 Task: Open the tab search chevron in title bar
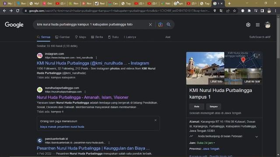[x=247, y=3]
